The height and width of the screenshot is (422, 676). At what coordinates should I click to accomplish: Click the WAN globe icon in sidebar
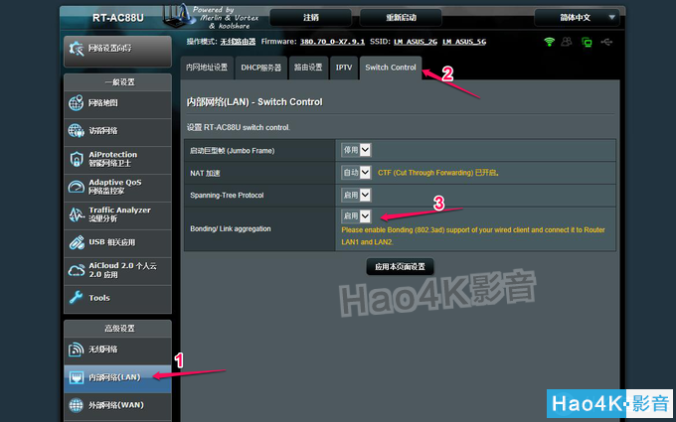76,405
